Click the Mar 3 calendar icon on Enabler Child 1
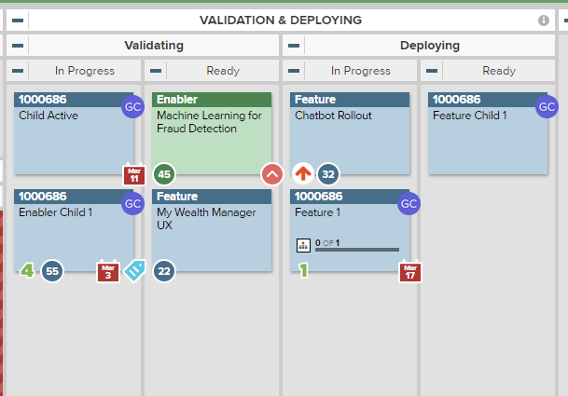The height and width of the screenshot is (396, 568). pyautogui.click(x=108, y=271)
